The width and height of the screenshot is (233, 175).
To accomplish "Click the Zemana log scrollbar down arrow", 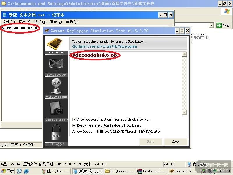I will click(x=184, y=113).
